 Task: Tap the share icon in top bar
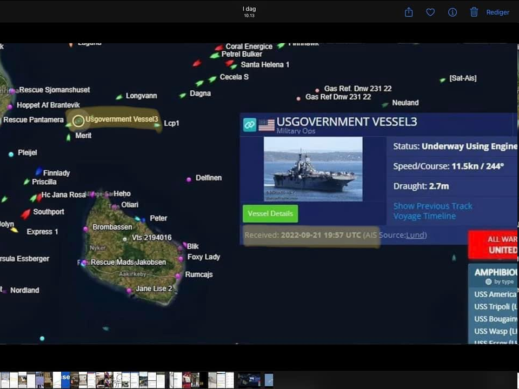[409, 12]
